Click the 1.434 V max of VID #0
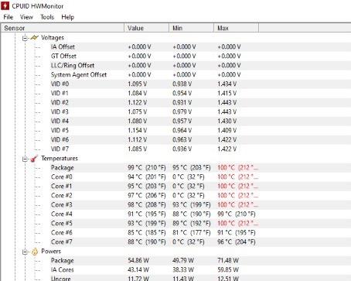 coord(227,84)
